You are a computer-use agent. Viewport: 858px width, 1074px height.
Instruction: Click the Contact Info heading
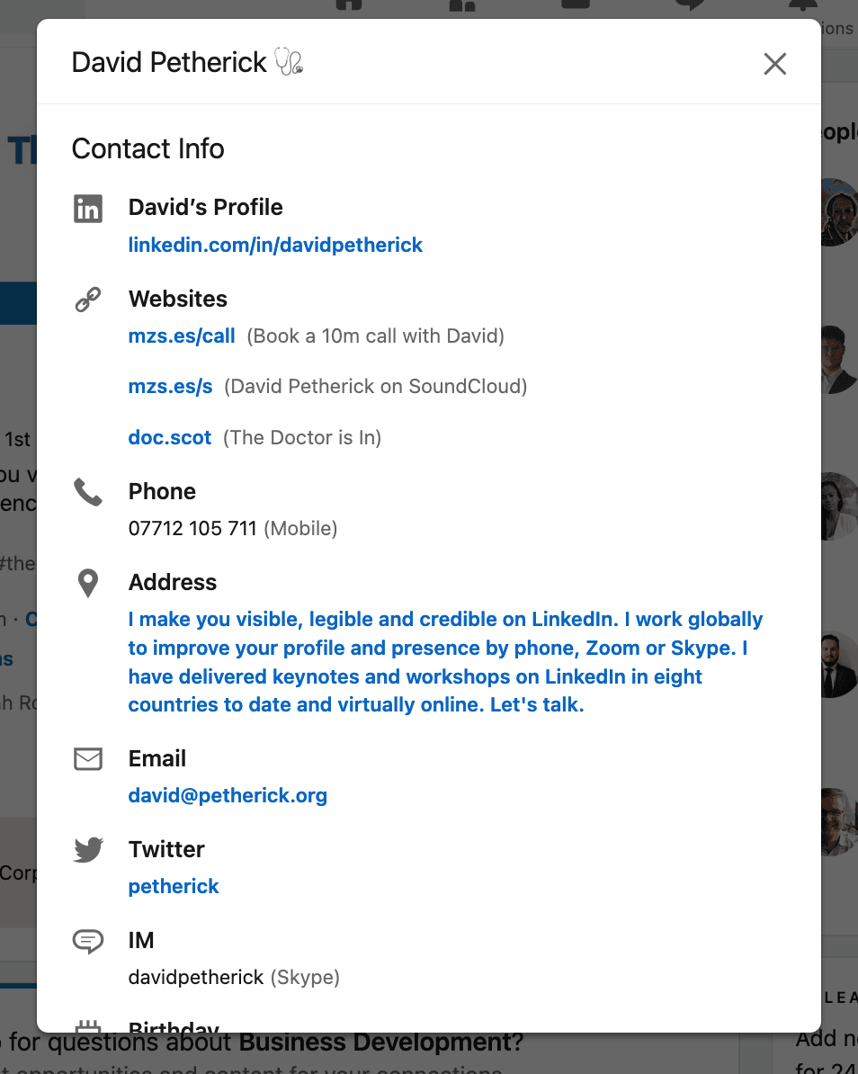pos(147,148)
